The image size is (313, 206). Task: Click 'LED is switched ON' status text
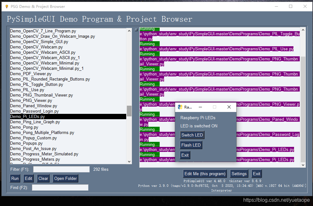coord(199,126)
